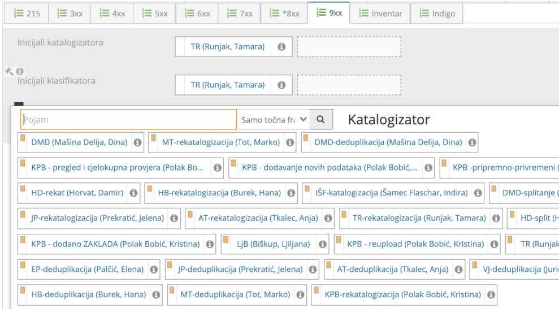Click the search magnifier button
The height and width of the screenshot is (309, 559).
[321, 119]
